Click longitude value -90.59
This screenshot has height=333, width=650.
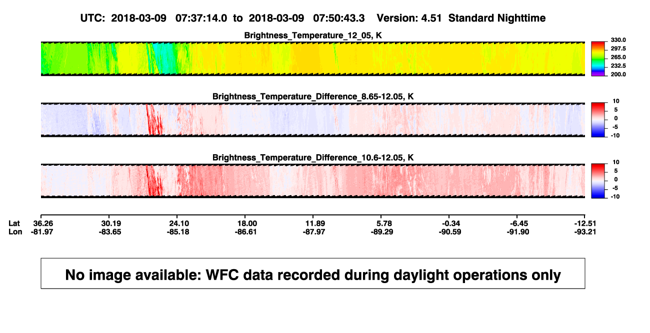(449, 232)
